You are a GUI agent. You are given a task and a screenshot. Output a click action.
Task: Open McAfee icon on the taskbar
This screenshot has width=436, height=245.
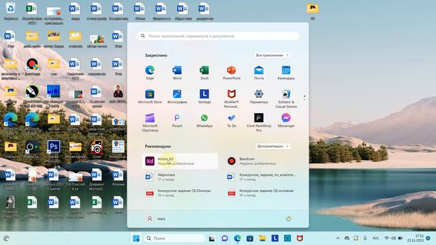point(300,238)
